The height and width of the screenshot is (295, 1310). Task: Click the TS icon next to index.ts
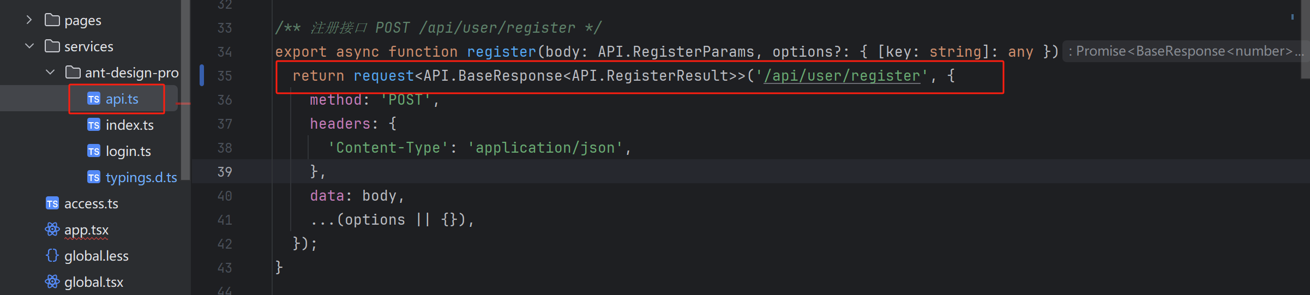pos(94,125)
